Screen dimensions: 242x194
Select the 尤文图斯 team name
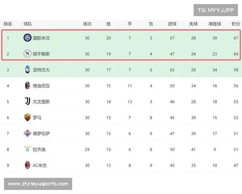(41, 102)
